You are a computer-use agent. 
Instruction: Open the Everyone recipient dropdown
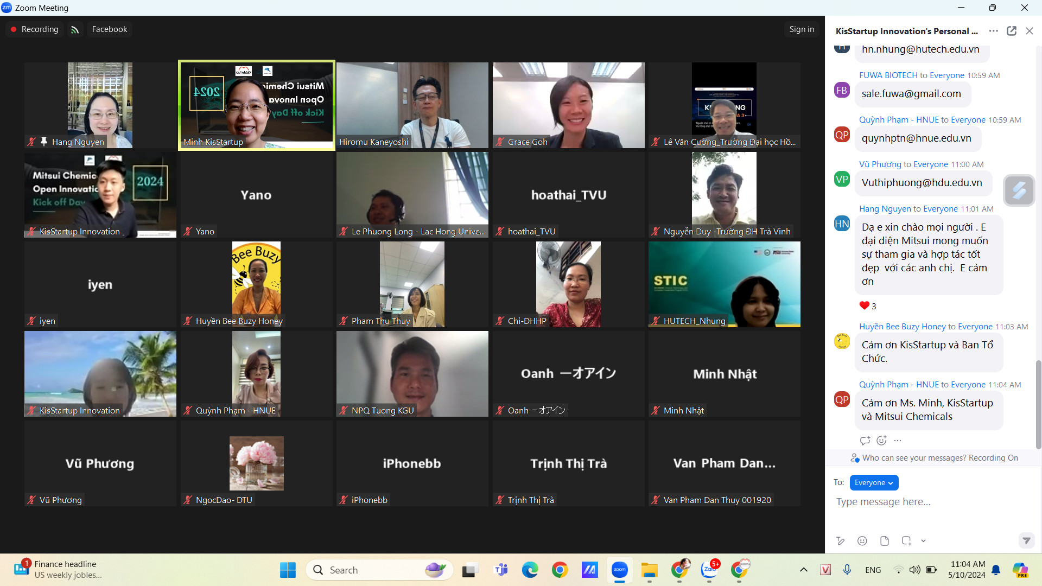(873, 482)
